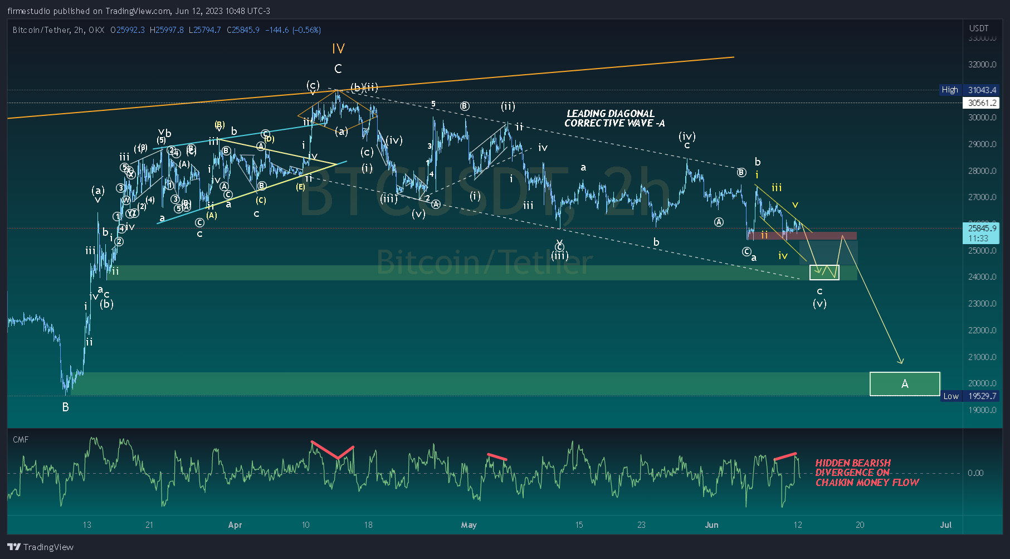The image size is (1010, 559).
Task: Select the HIDDEN BEARISH DIVERGENCE ON CHAIKIN MONEY FLOW note
Action: coord(867,473)
